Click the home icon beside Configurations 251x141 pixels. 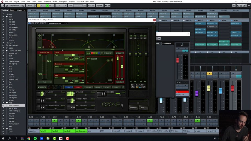pos(23,5)
